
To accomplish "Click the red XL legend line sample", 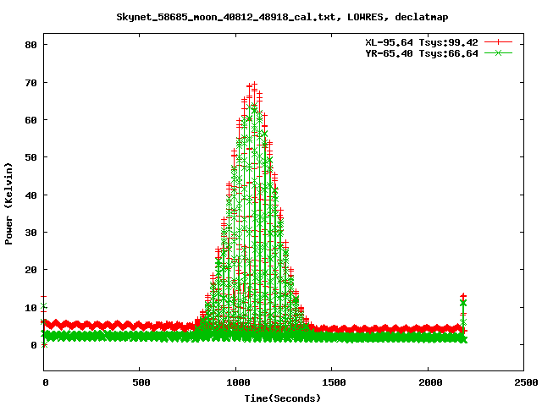I will 498,42.
